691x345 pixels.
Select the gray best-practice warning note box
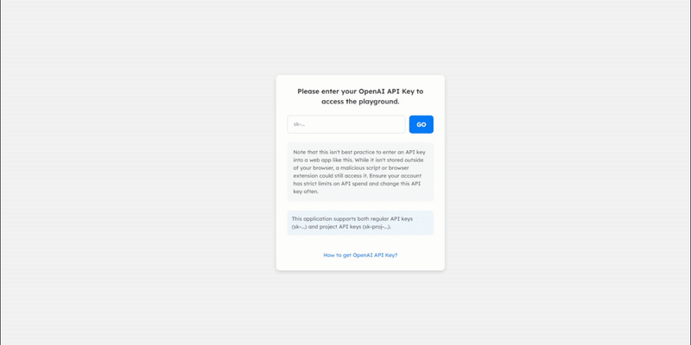[360, 172]
